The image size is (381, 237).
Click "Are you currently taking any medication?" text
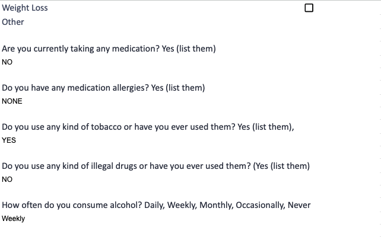tap(81, 49)
